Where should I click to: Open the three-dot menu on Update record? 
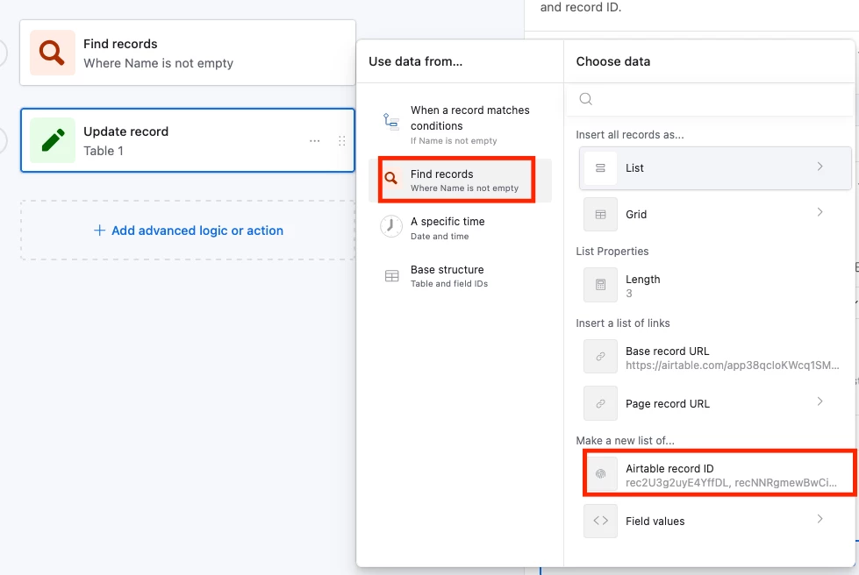coord(314,141)
